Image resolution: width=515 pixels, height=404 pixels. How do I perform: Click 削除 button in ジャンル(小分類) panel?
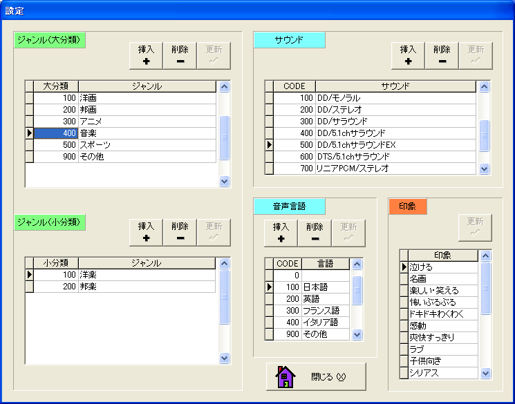pyautogui.click(x=180, y=233)
